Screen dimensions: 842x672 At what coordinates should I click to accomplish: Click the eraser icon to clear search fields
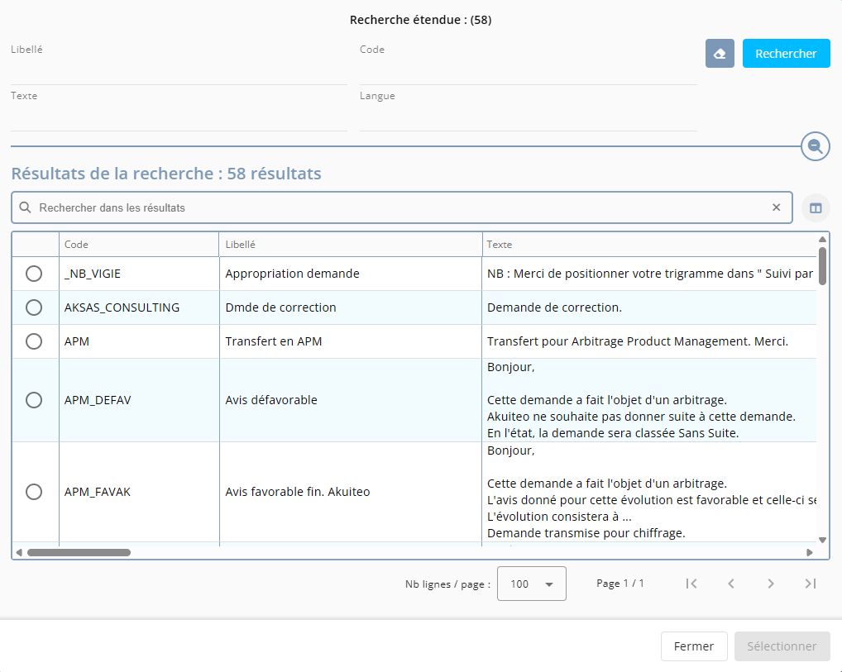point(720,54)
